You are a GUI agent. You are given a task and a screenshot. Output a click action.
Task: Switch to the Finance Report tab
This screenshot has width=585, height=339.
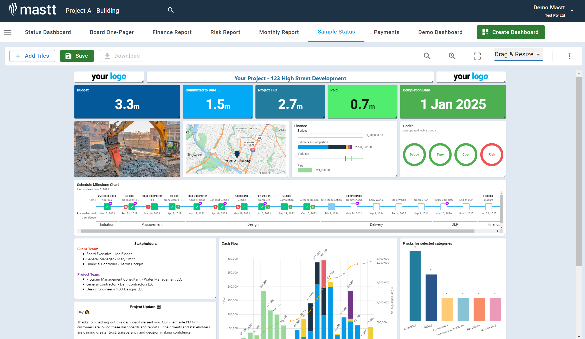(172, 32)
